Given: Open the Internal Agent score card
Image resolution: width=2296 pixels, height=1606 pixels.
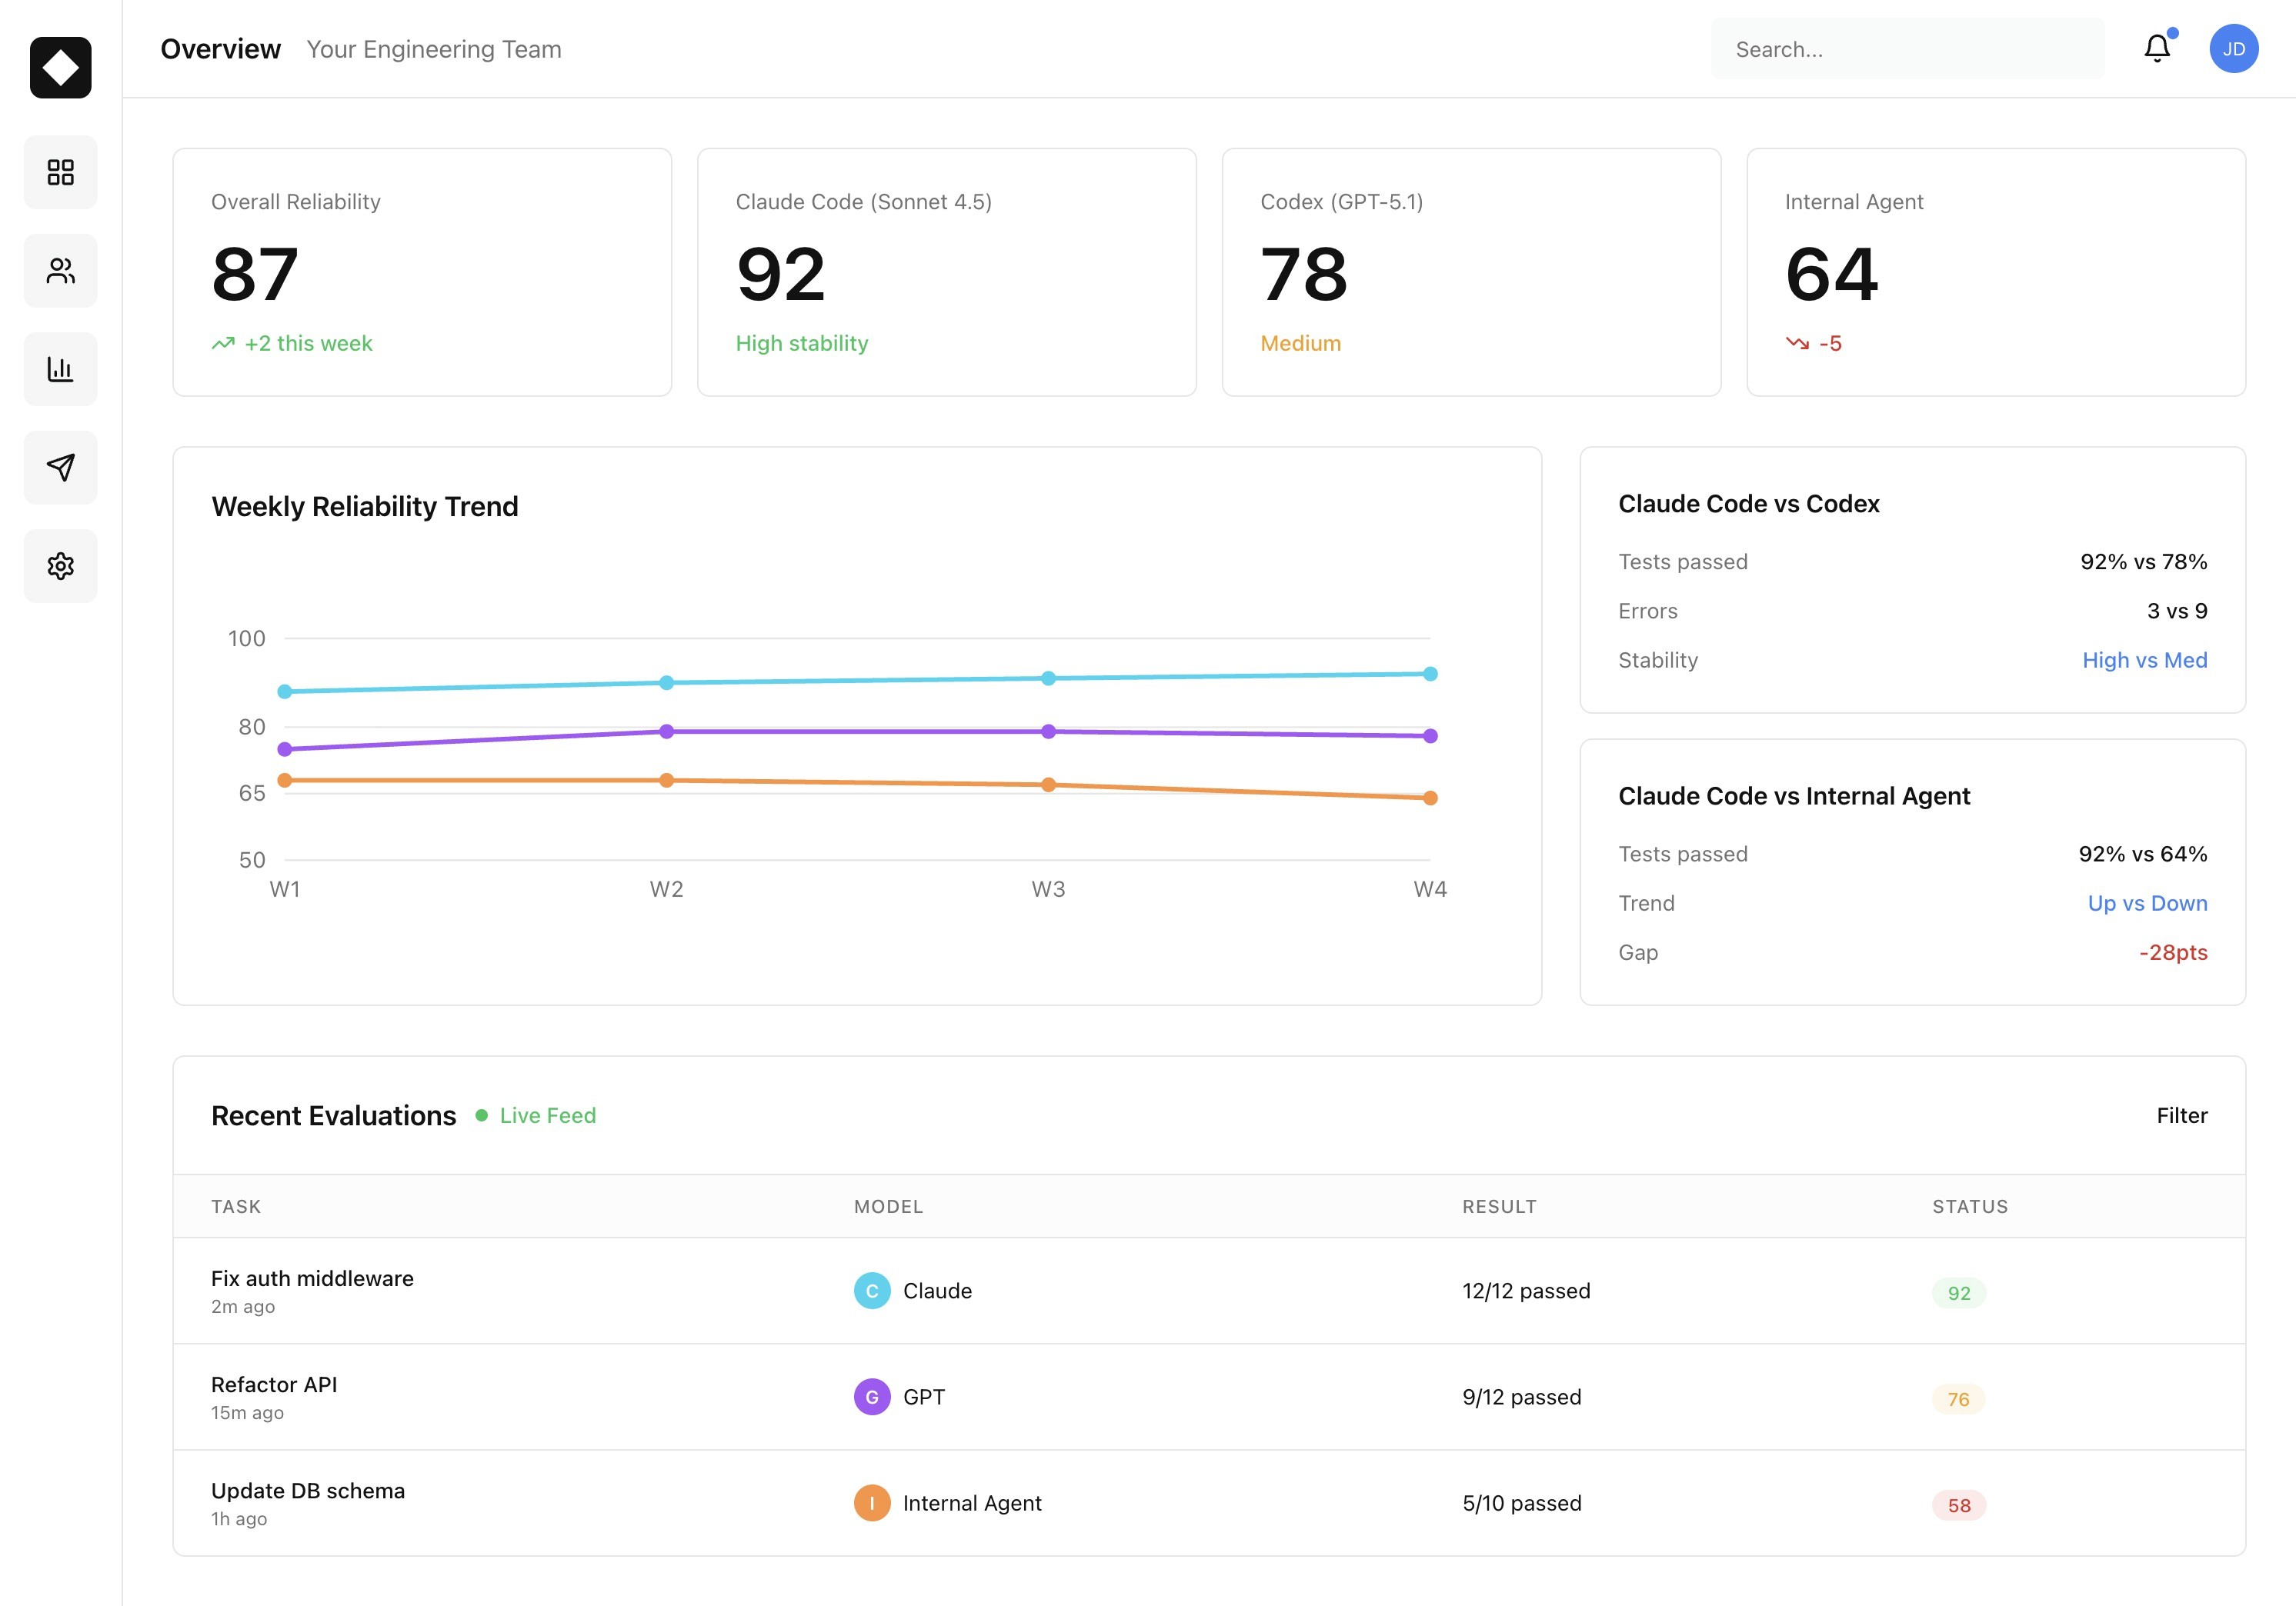Looking at the screenshot, I should tap(1996, 272).
